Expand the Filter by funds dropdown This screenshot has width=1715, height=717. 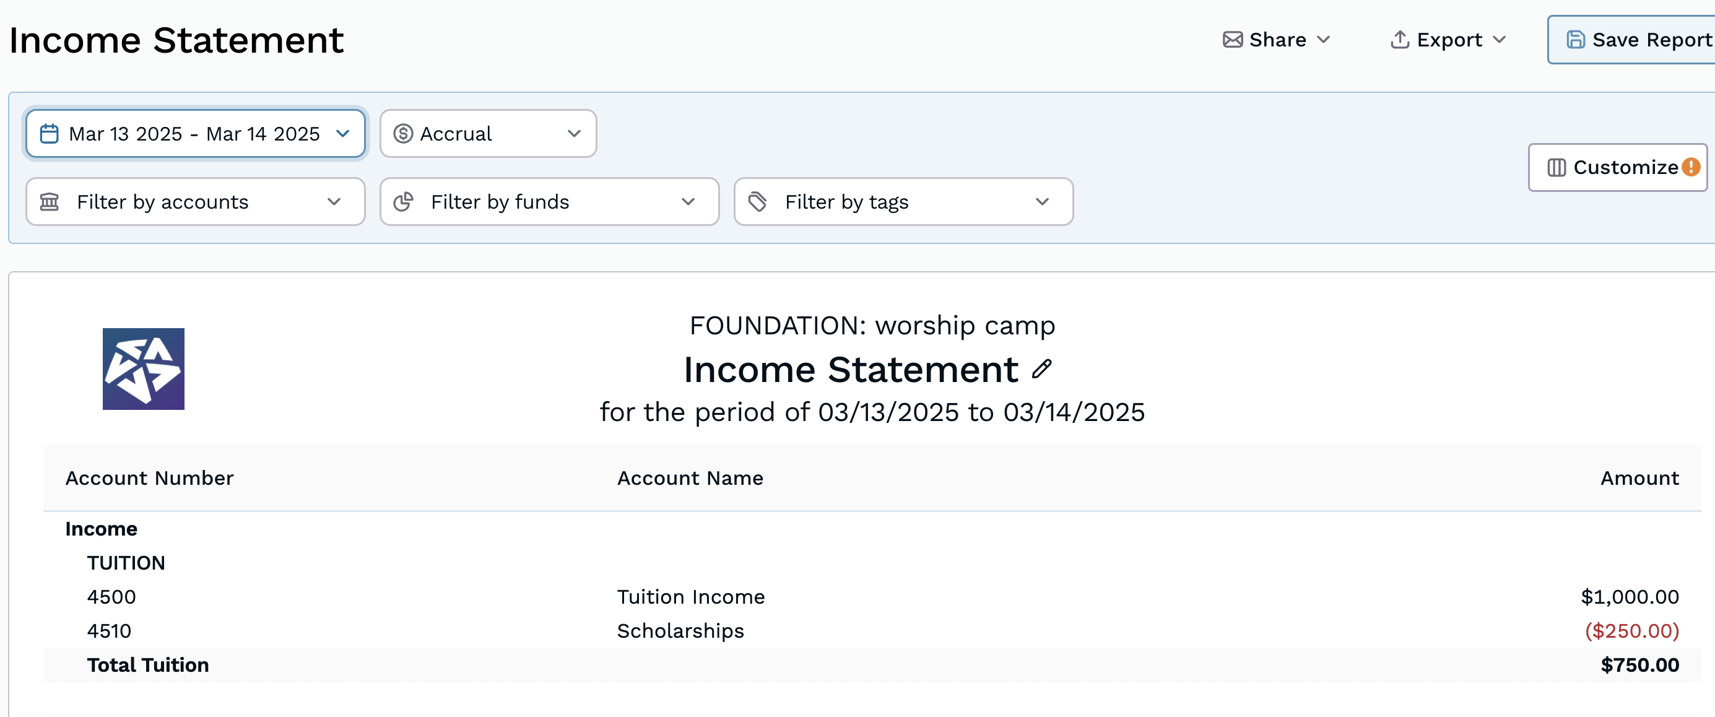pyautogui.click(x=549, y=202)
